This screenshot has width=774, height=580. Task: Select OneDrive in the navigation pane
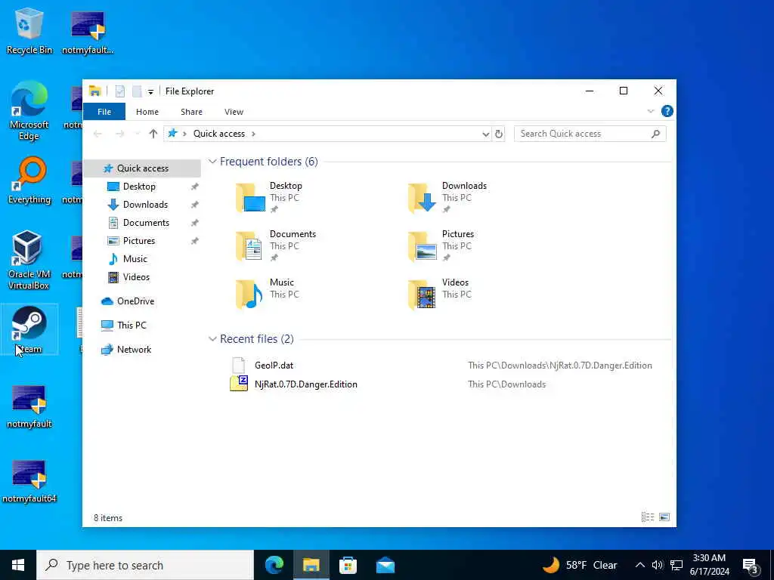[135, 301]
